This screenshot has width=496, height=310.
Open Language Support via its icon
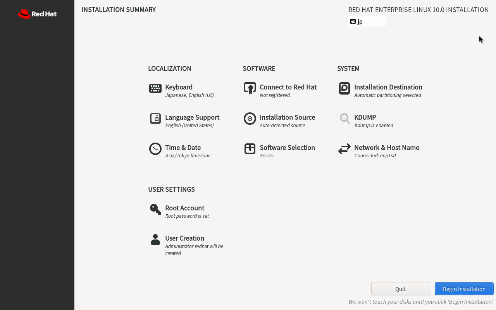155,119
